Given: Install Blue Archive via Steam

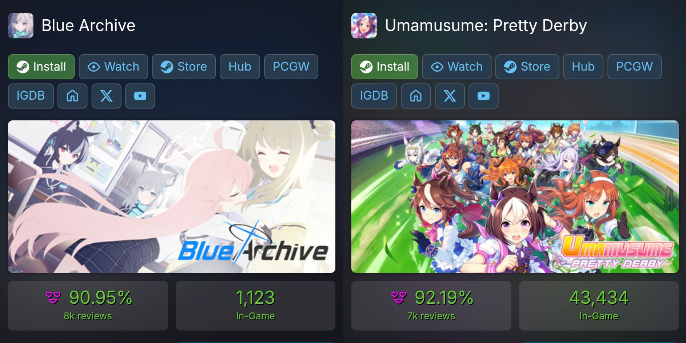Looking at the screenshot, I should click(41, 67).
